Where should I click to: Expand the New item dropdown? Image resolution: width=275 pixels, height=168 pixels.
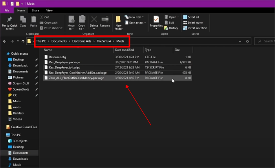click(136, 17)
